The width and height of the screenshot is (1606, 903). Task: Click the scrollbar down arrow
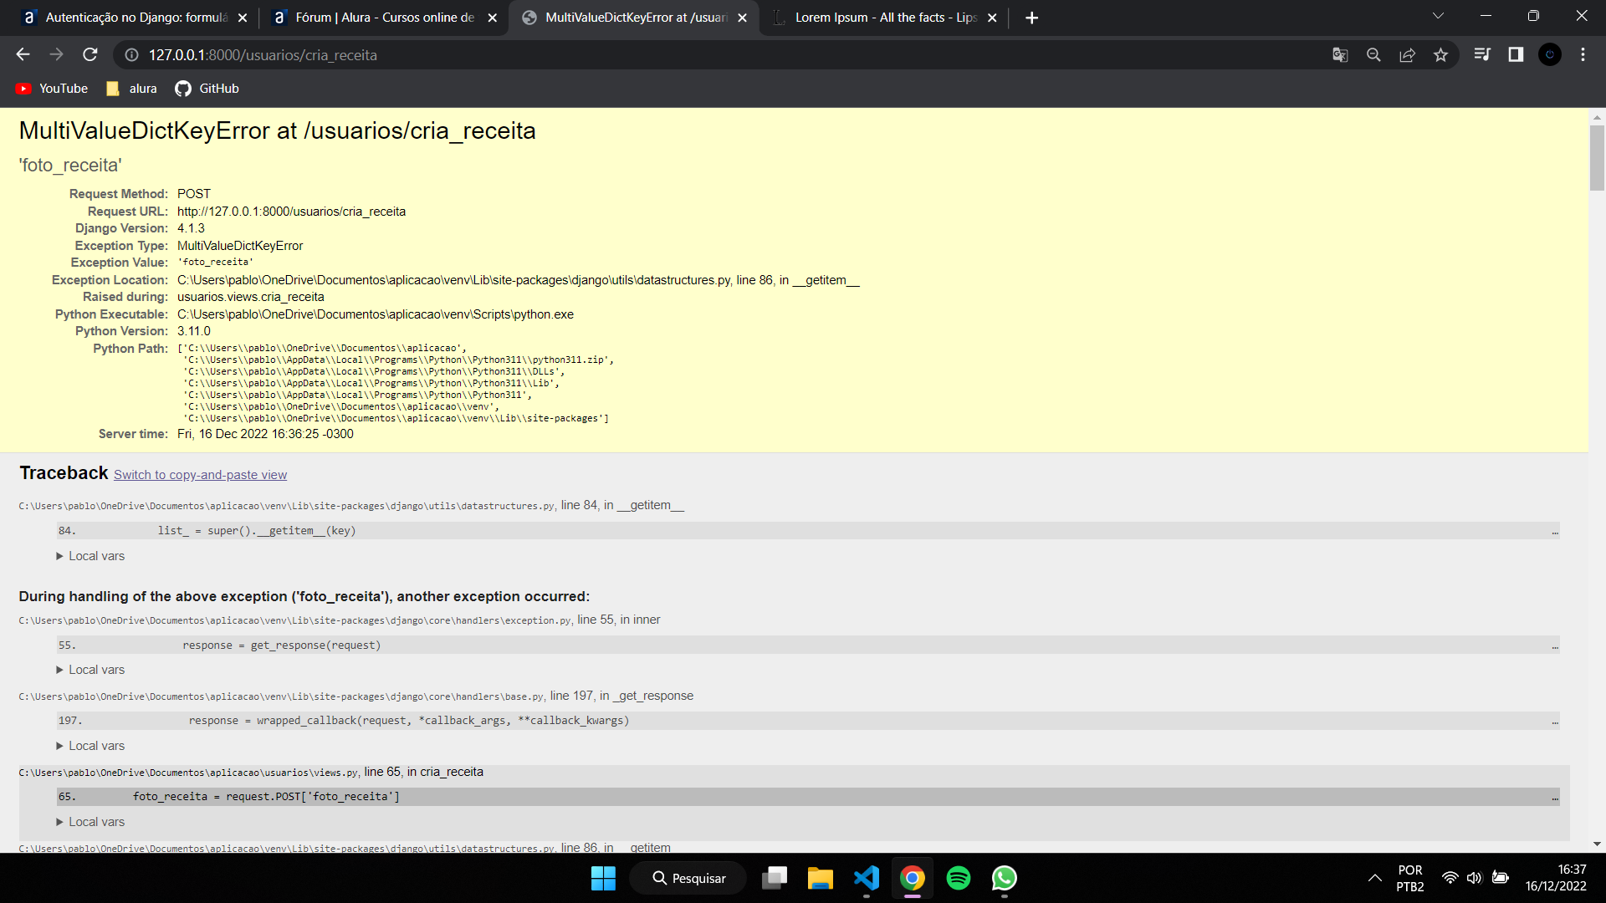click(1597, 844)
